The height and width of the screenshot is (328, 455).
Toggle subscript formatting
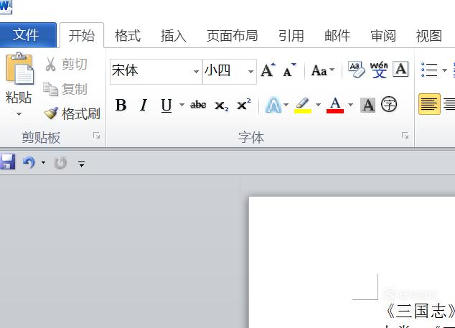point(222,106)
